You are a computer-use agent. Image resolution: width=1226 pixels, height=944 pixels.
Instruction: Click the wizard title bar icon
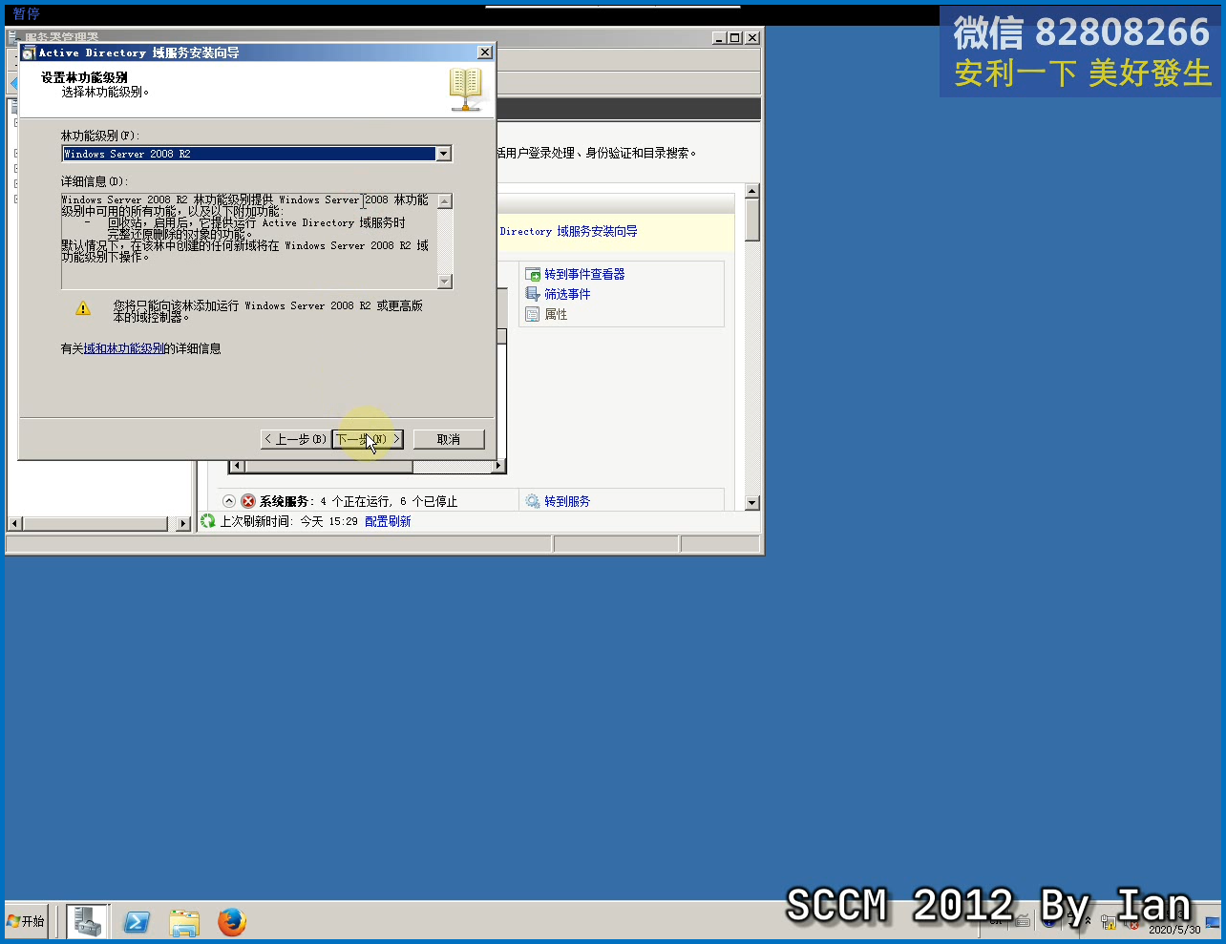click(29, 53)
